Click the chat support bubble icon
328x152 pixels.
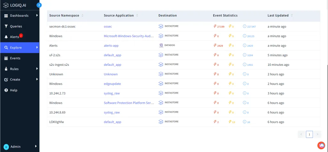coord(321,145)
